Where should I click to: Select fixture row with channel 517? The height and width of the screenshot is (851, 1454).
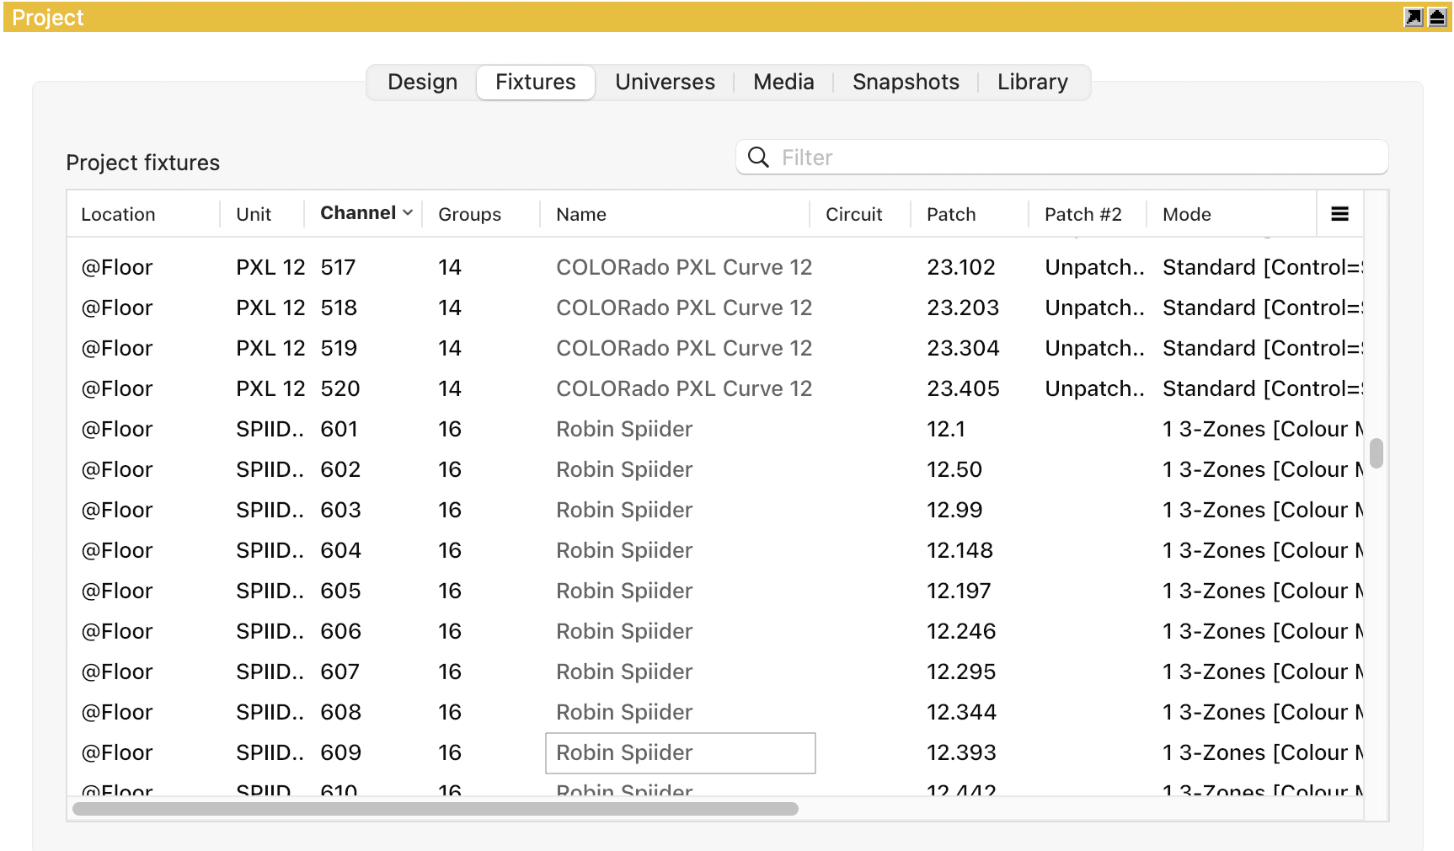click(339, 267)
